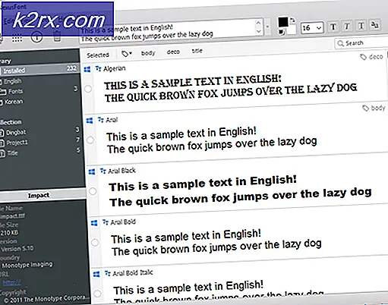Click the circled info icon in toolbar
The height and width of the screenshot is (305, 388).
pyautogui.click(x=36, y=38)
